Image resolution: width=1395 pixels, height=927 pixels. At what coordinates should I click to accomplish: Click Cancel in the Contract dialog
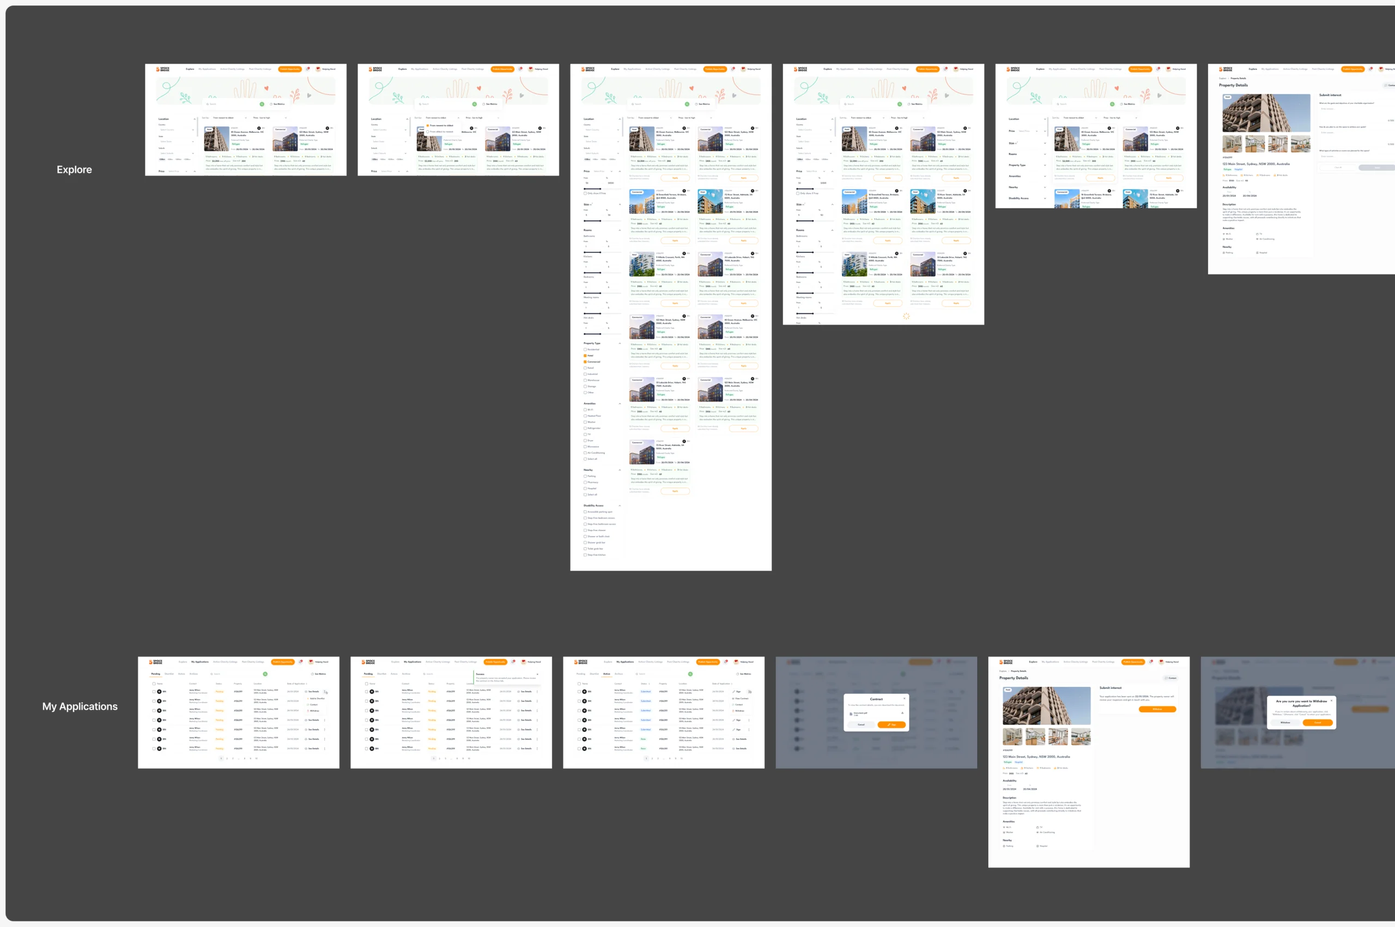pyautogui.click(x=861, y=725)
